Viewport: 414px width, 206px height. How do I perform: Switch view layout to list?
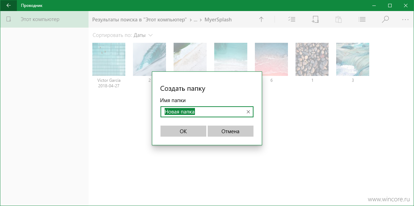362,20
